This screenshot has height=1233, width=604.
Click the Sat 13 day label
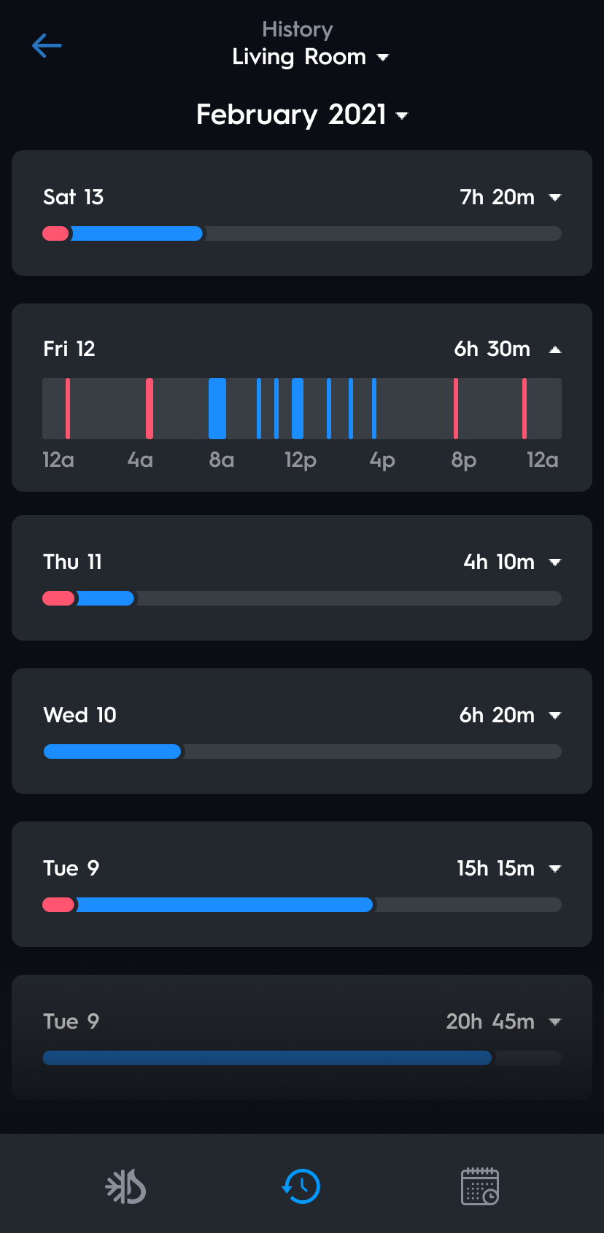(x=74, y=197)
